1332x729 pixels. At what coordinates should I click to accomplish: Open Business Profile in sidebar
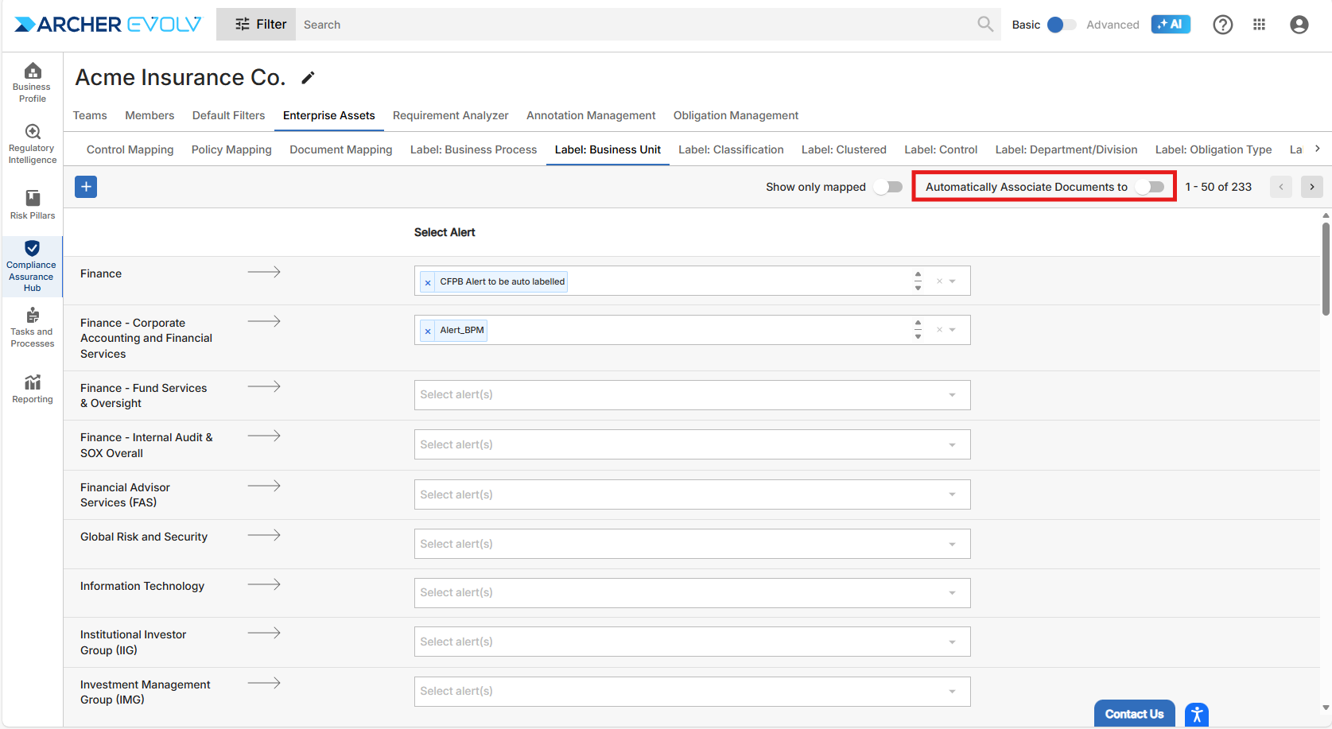tap(32, 83)
